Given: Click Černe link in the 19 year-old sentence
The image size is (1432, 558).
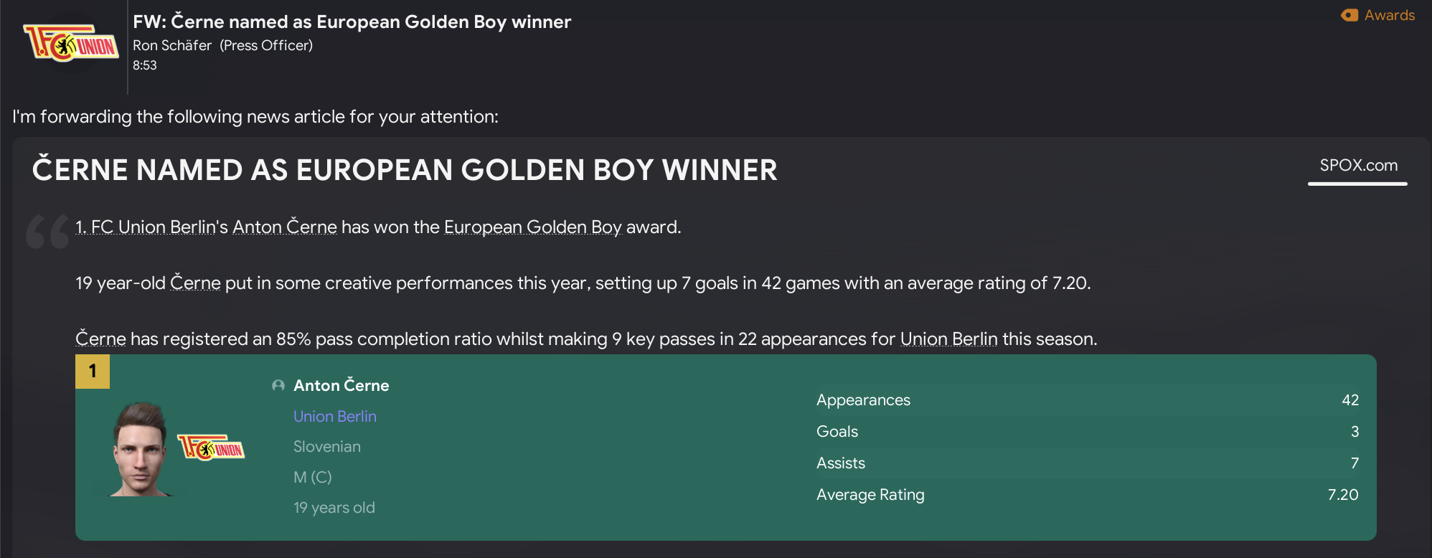Looking at the screenshot, I should [x=195, y=283].
